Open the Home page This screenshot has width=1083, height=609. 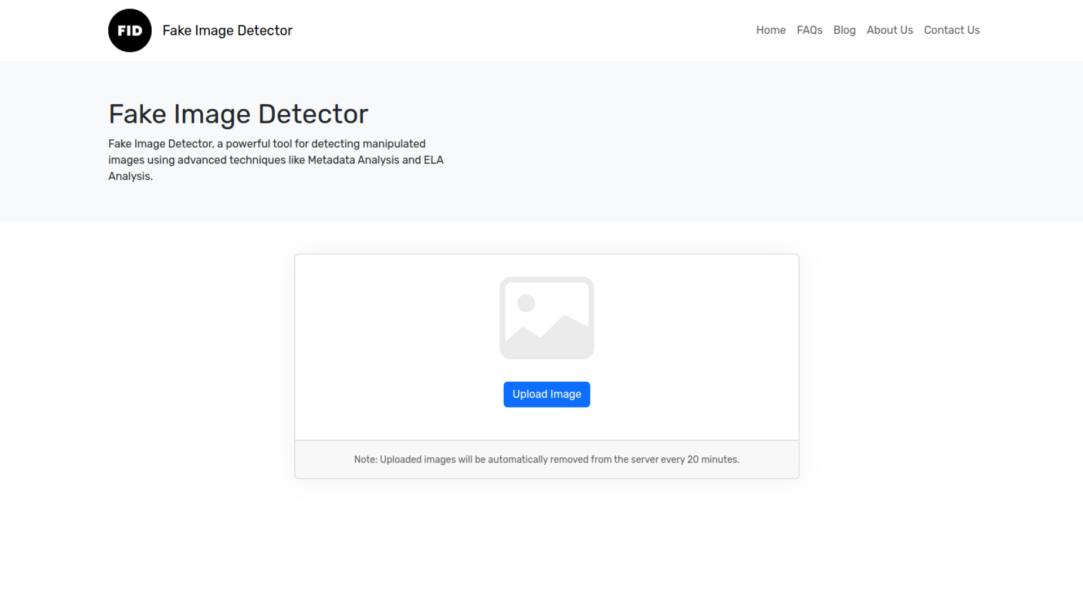click(x=771, y=30)
